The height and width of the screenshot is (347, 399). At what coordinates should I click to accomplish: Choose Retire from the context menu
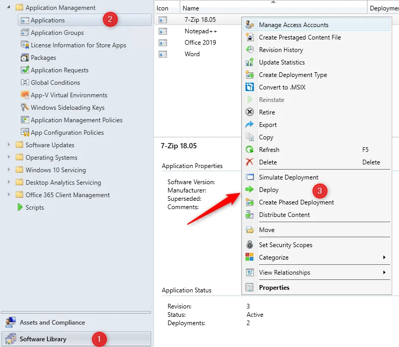317,112
